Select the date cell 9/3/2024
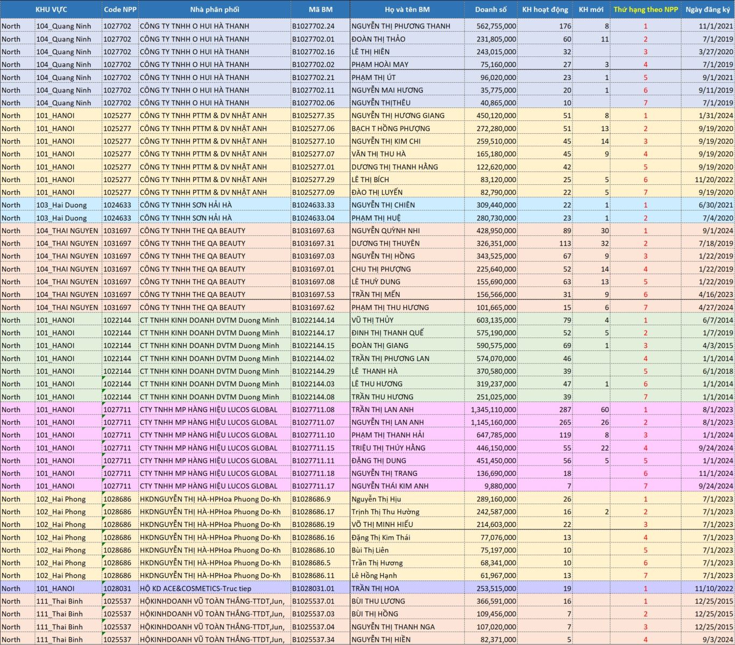This screenshot has height=645, width=735. [708, 640]
